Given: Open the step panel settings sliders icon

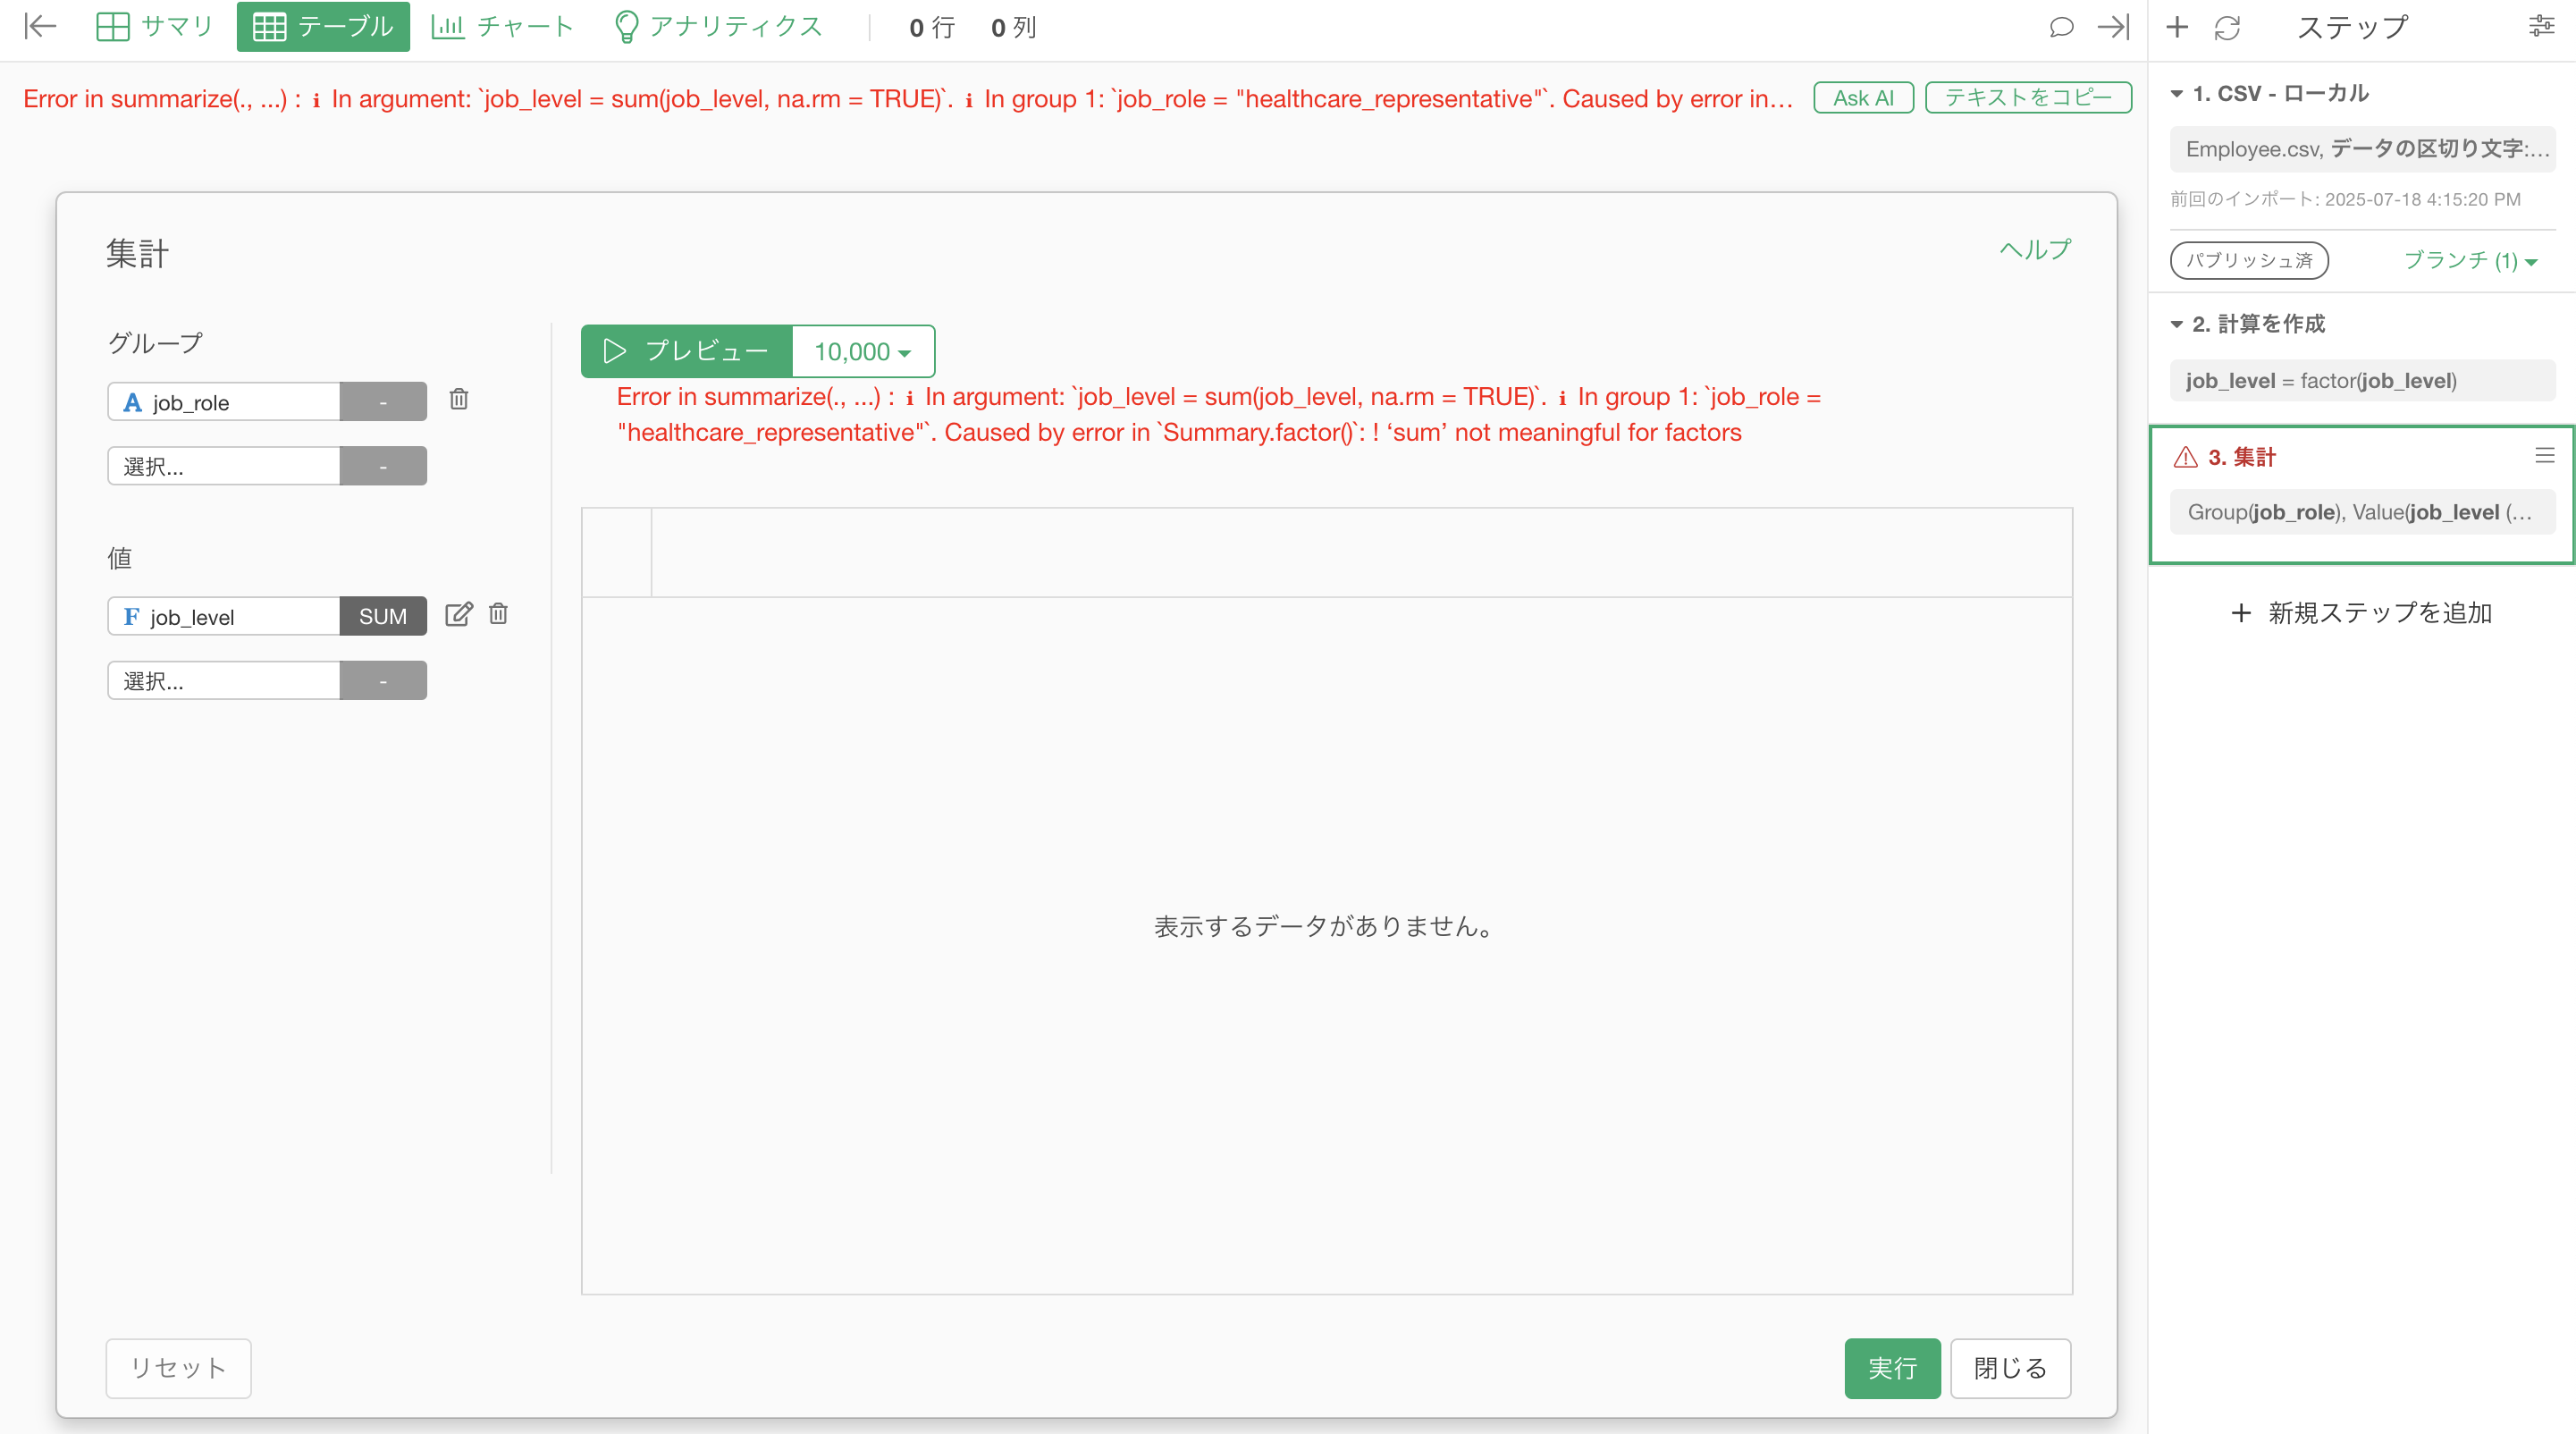Looking at the screenshot, I should coord(2541,27).
